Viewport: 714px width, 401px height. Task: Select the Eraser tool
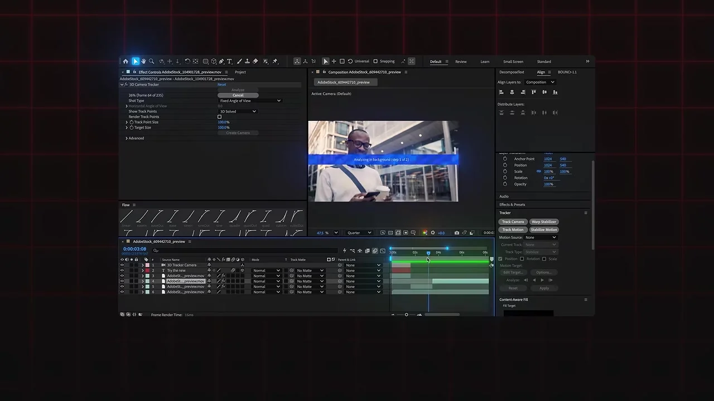pos(255,61)
